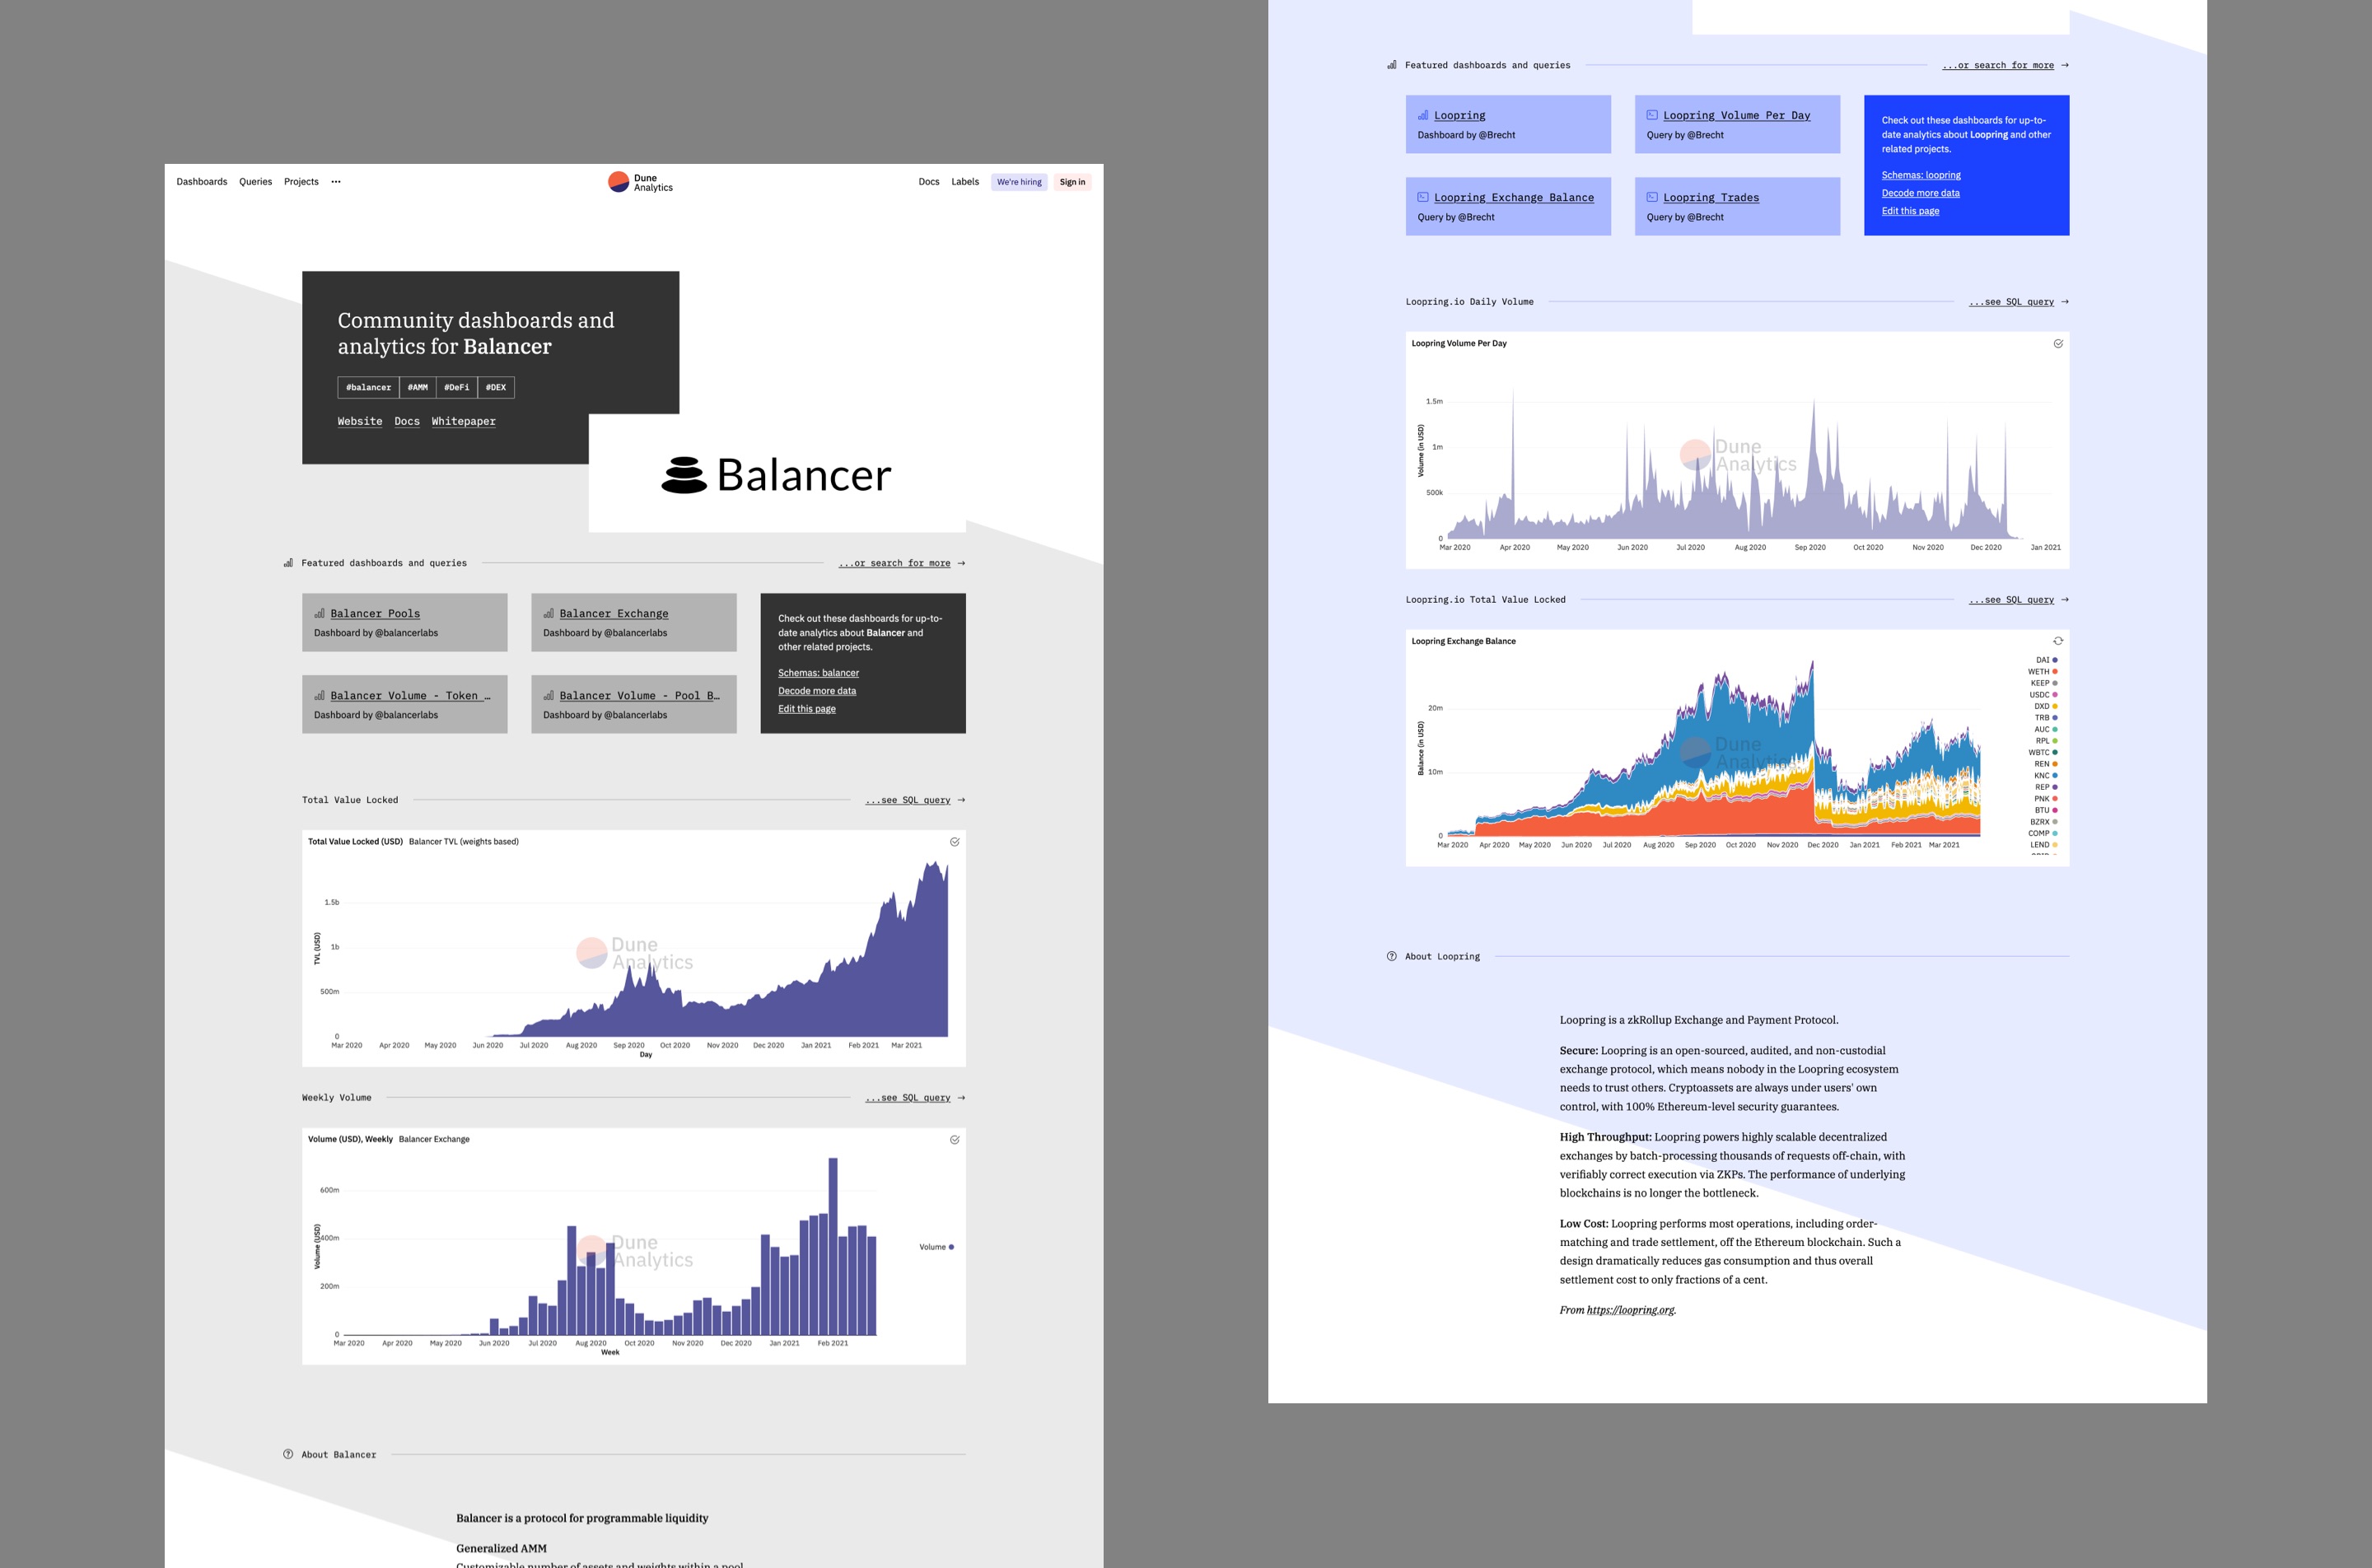The width and height of the screenshot is (2372, 1568).
Task: Click query icon on Loopring Trades card
Action: coord(1652,197)
